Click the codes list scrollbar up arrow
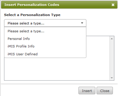 pos(112,39)
